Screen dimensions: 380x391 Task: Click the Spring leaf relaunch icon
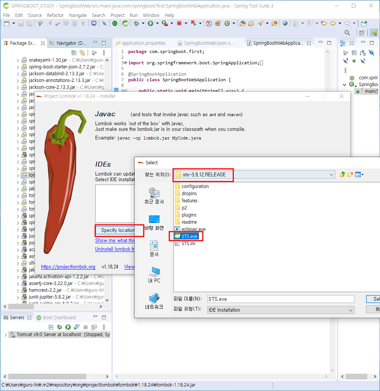click(125, 23)
